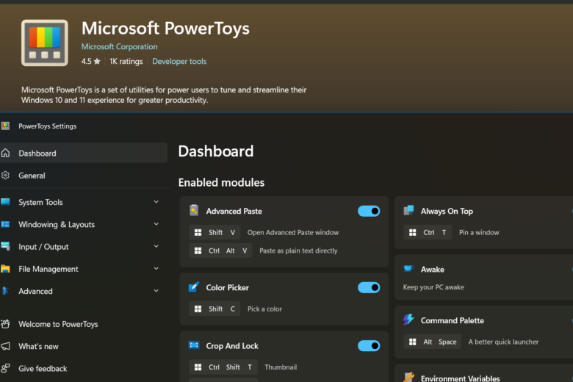Viewport: 573px width, 382px height.
Task: Open the Microsoft Corporation publisher link
Action: [120, 47]
